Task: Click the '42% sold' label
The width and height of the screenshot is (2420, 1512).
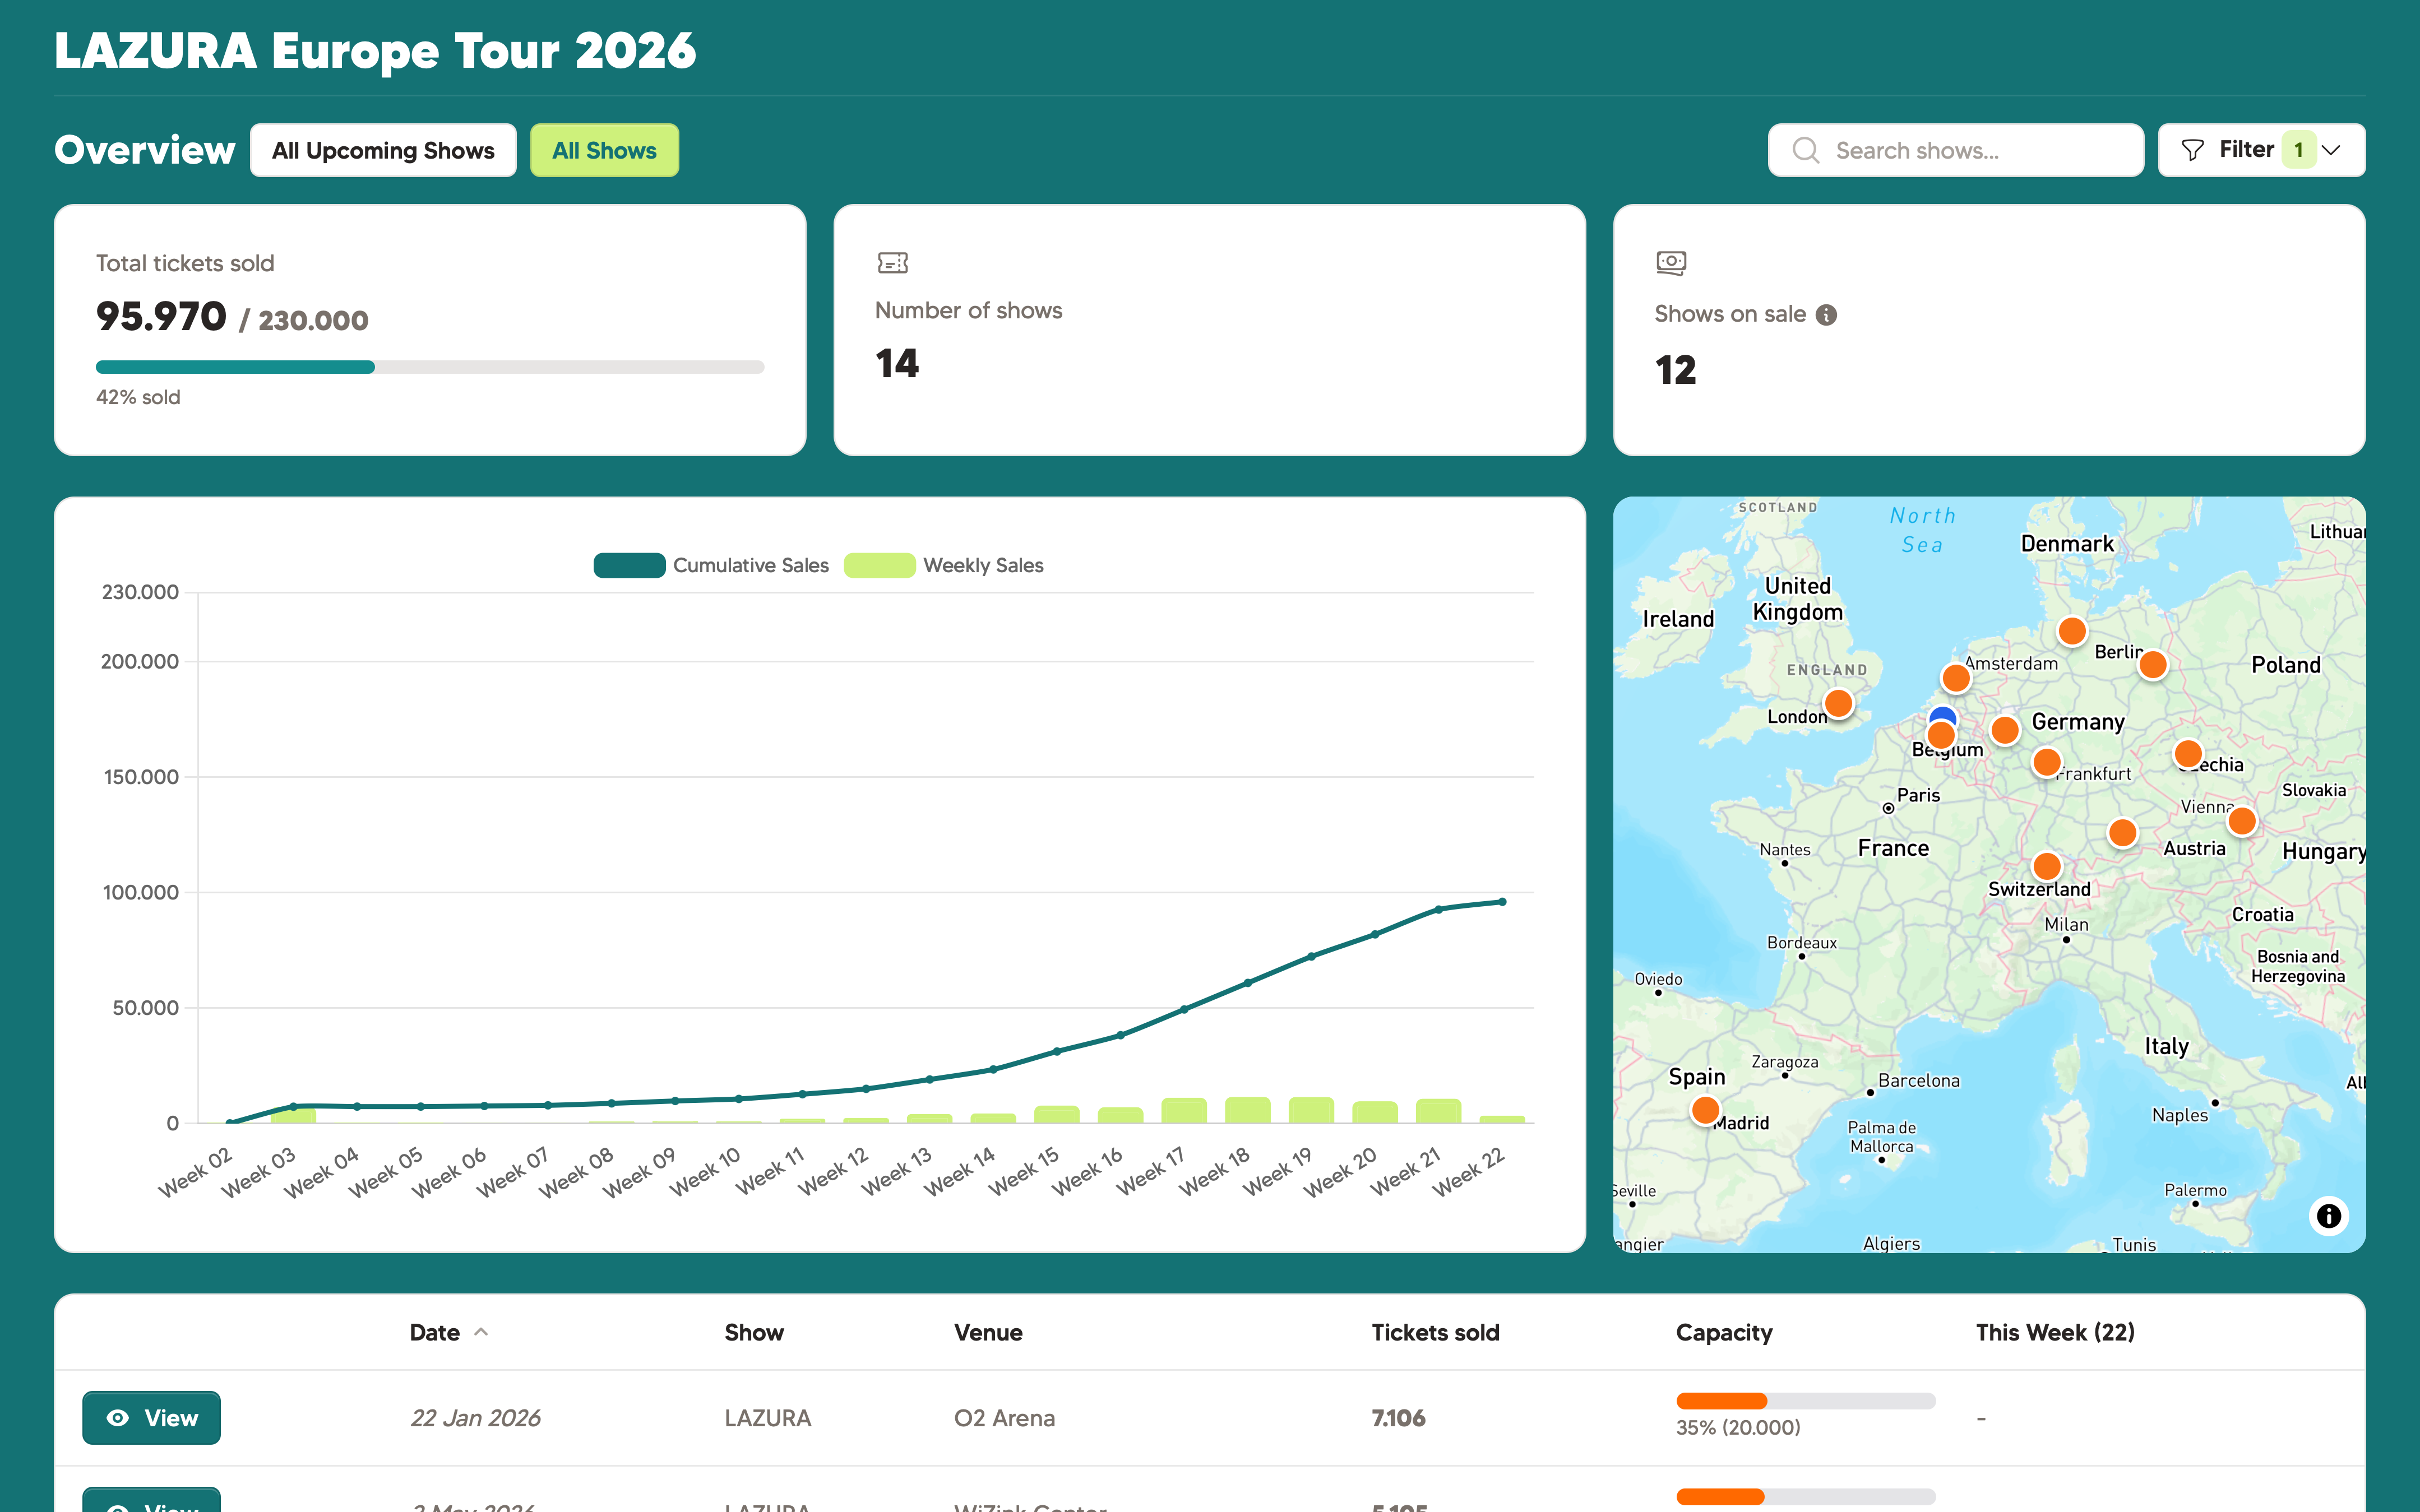Action: (138, 397)
